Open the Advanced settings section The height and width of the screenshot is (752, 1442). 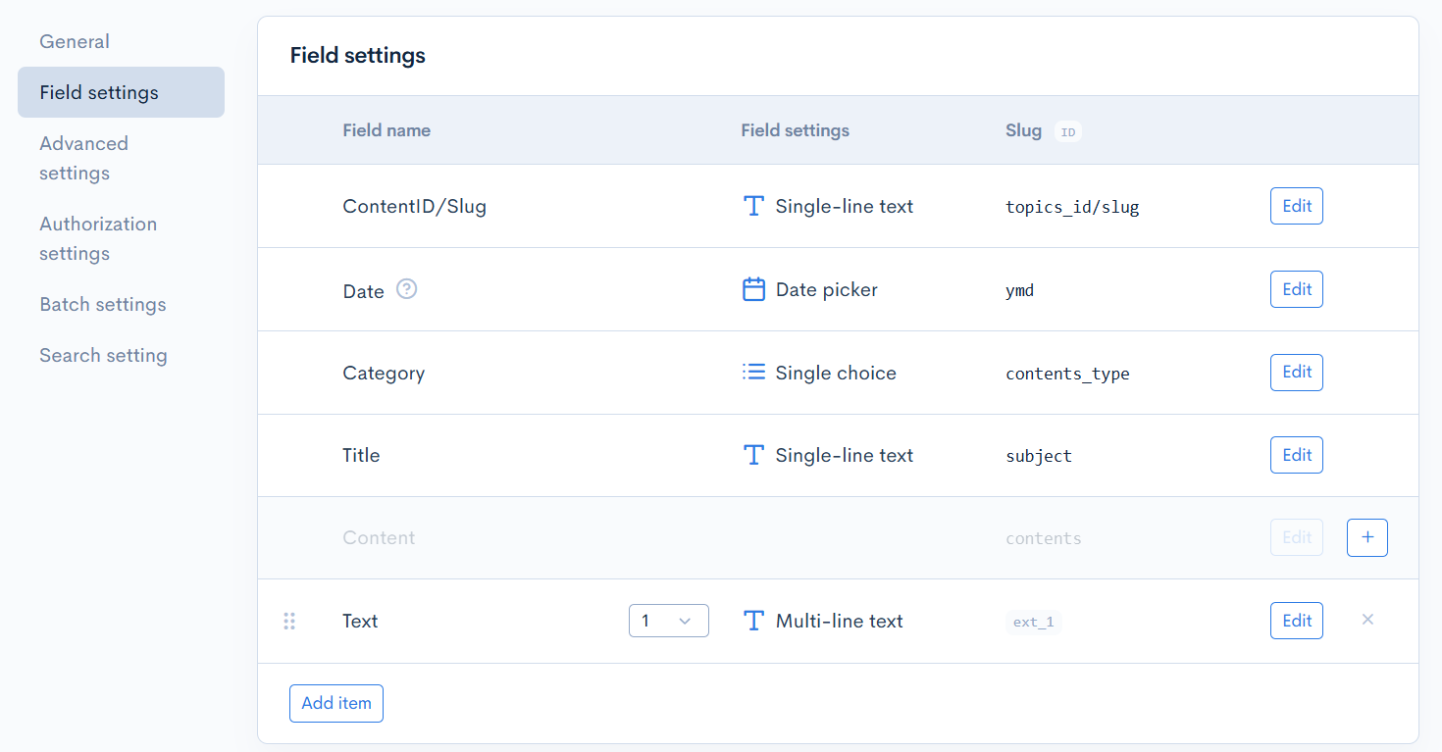pyautogui.click(x=83, y=157)
